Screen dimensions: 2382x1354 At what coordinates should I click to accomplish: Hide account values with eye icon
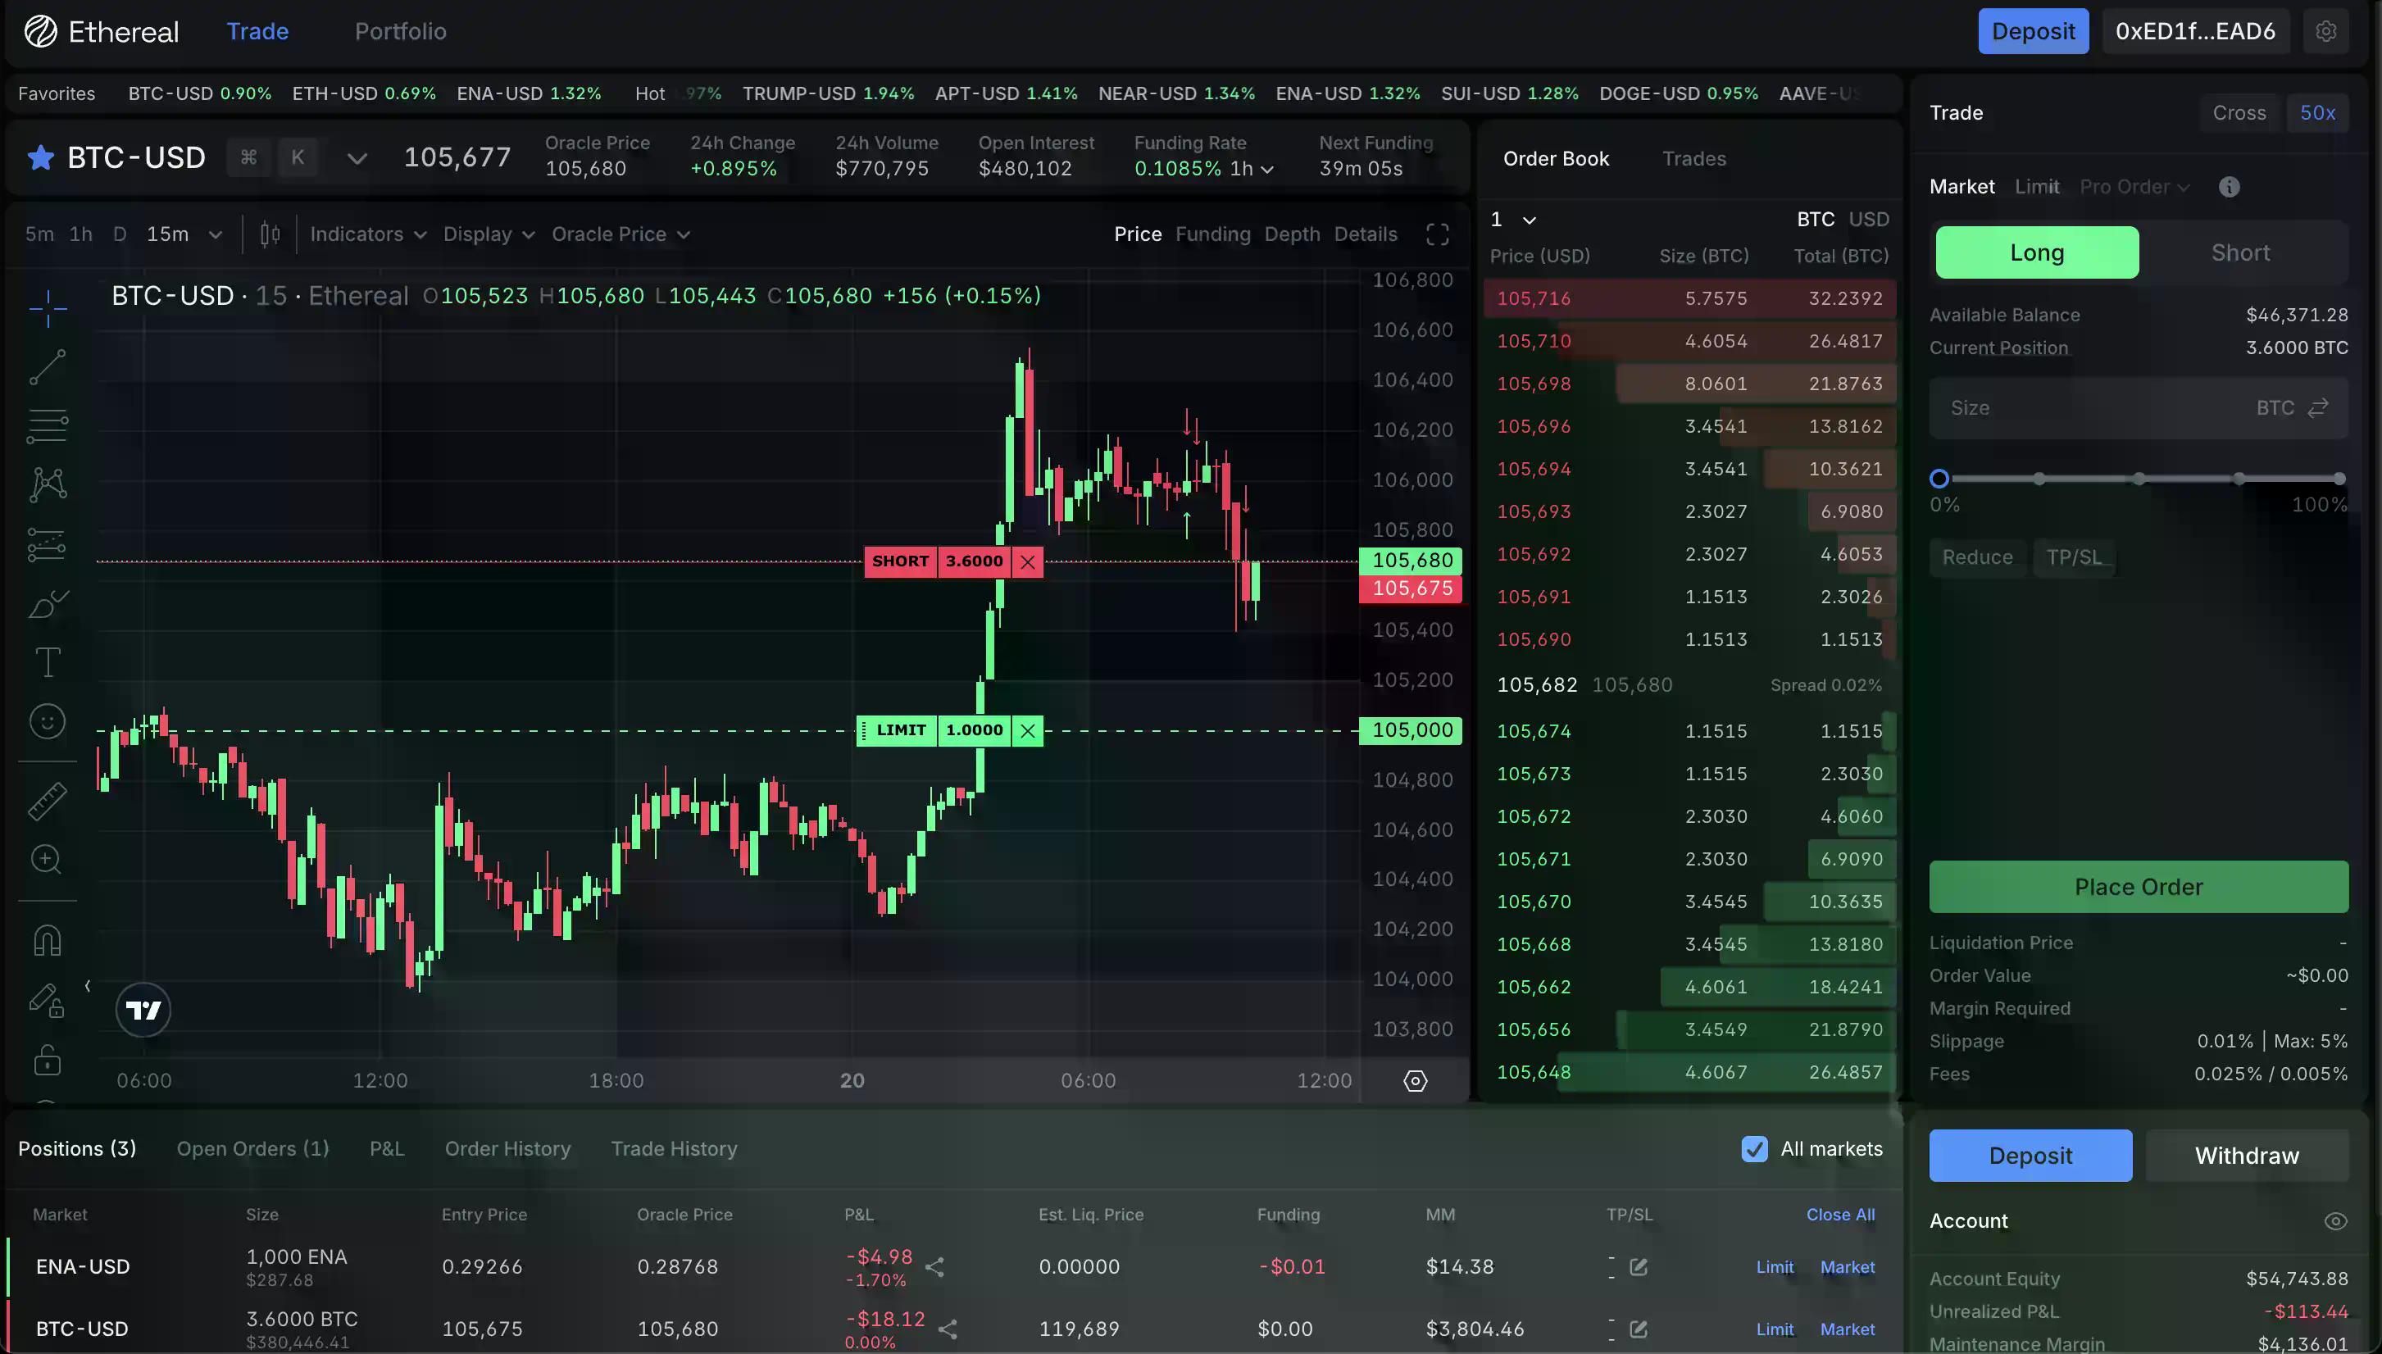point(2334,1221)
